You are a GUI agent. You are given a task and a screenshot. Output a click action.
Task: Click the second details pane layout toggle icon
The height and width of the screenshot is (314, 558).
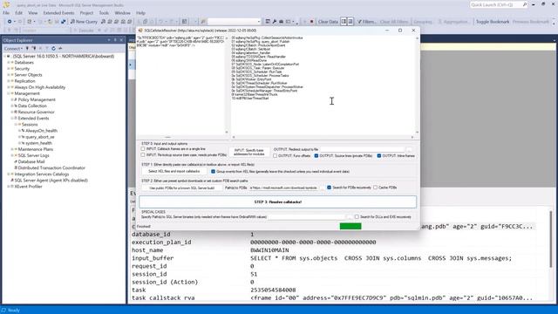350,22
